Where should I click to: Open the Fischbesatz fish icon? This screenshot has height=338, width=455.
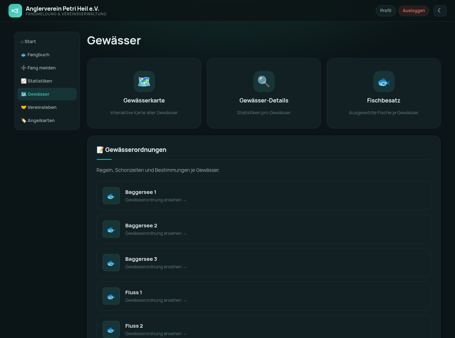(384, 81)
